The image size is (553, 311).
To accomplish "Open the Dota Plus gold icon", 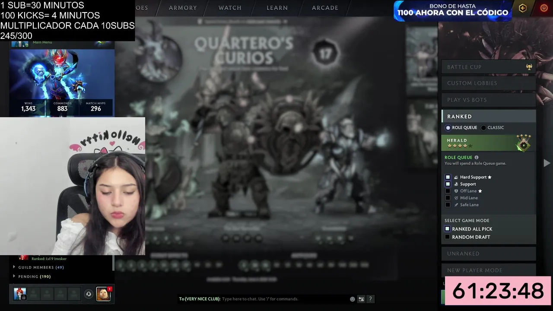I will [x=522, y=8].
